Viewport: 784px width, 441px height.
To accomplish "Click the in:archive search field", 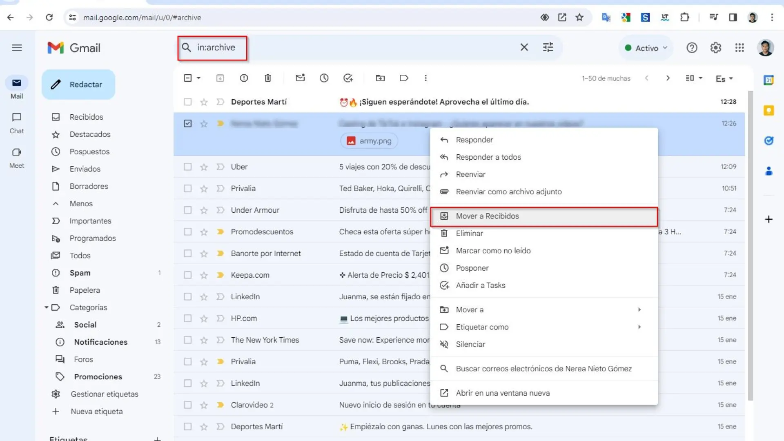I will (216, 47).
